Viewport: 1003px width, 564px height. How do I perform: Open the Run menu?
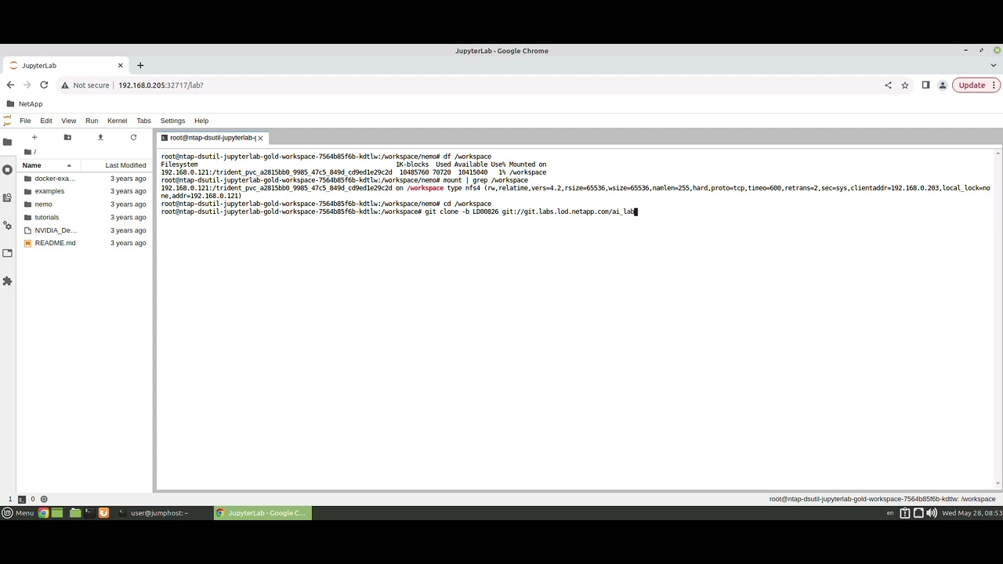click(92, 121)
